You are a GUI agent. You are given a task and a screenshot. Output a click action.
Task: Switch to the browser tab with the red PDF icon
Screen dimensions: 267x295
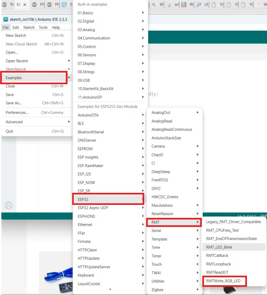pos(184,5)
